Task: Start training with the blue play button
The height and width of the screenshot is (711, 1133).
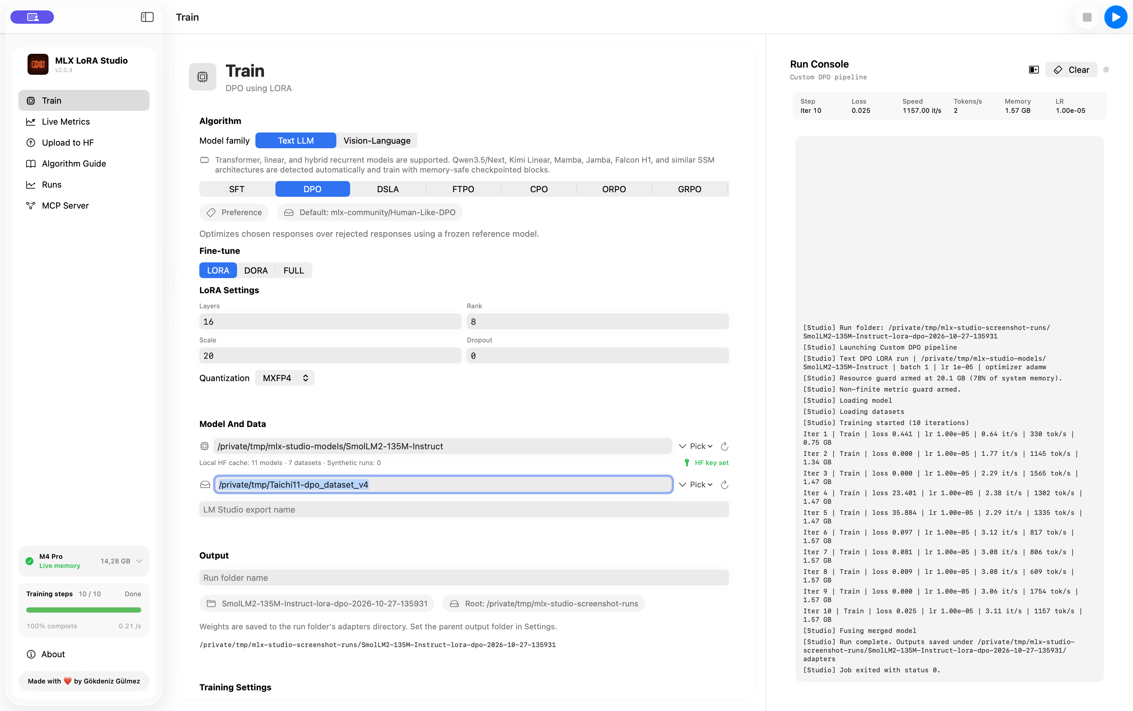Action: point(1116,17)
